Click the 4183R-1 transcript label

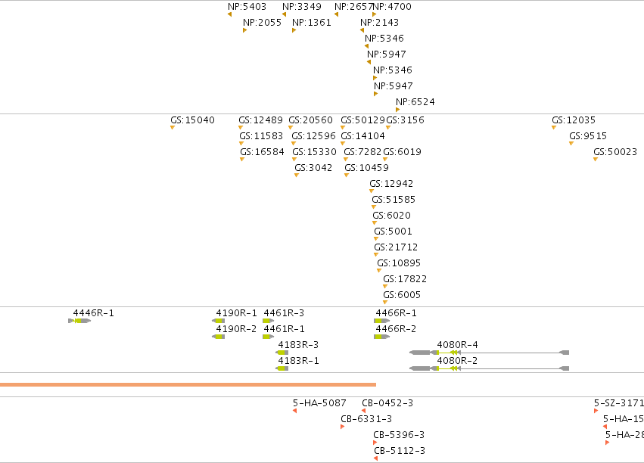click(x=298, y=361)
